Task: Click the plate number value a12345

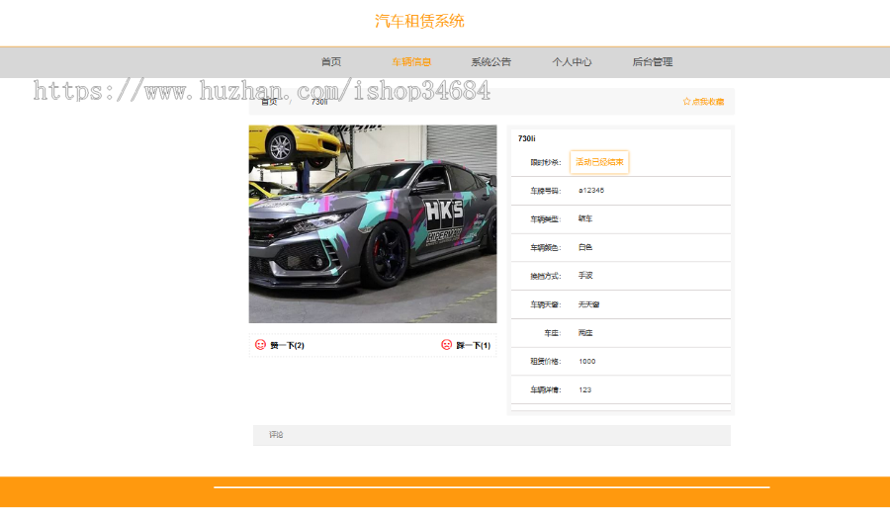Action: tap(591, 191)
